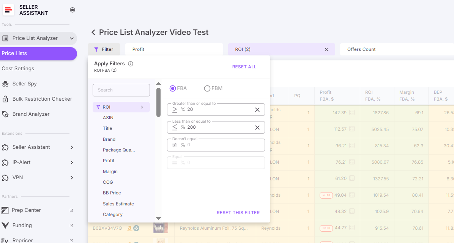Click the Seller Assistant logo icon

tap(8, 10)
